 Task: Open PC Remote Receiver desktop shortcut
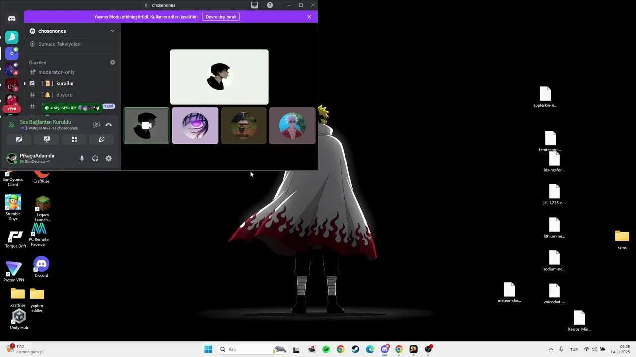point(39,235)
